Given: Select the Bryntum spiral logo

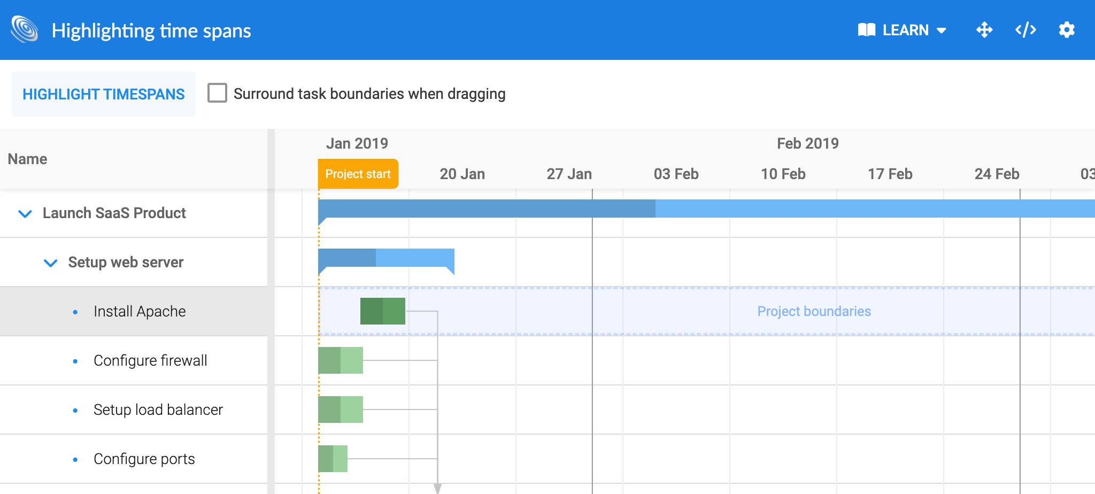Looking at the screenshot, I should 24,30.
